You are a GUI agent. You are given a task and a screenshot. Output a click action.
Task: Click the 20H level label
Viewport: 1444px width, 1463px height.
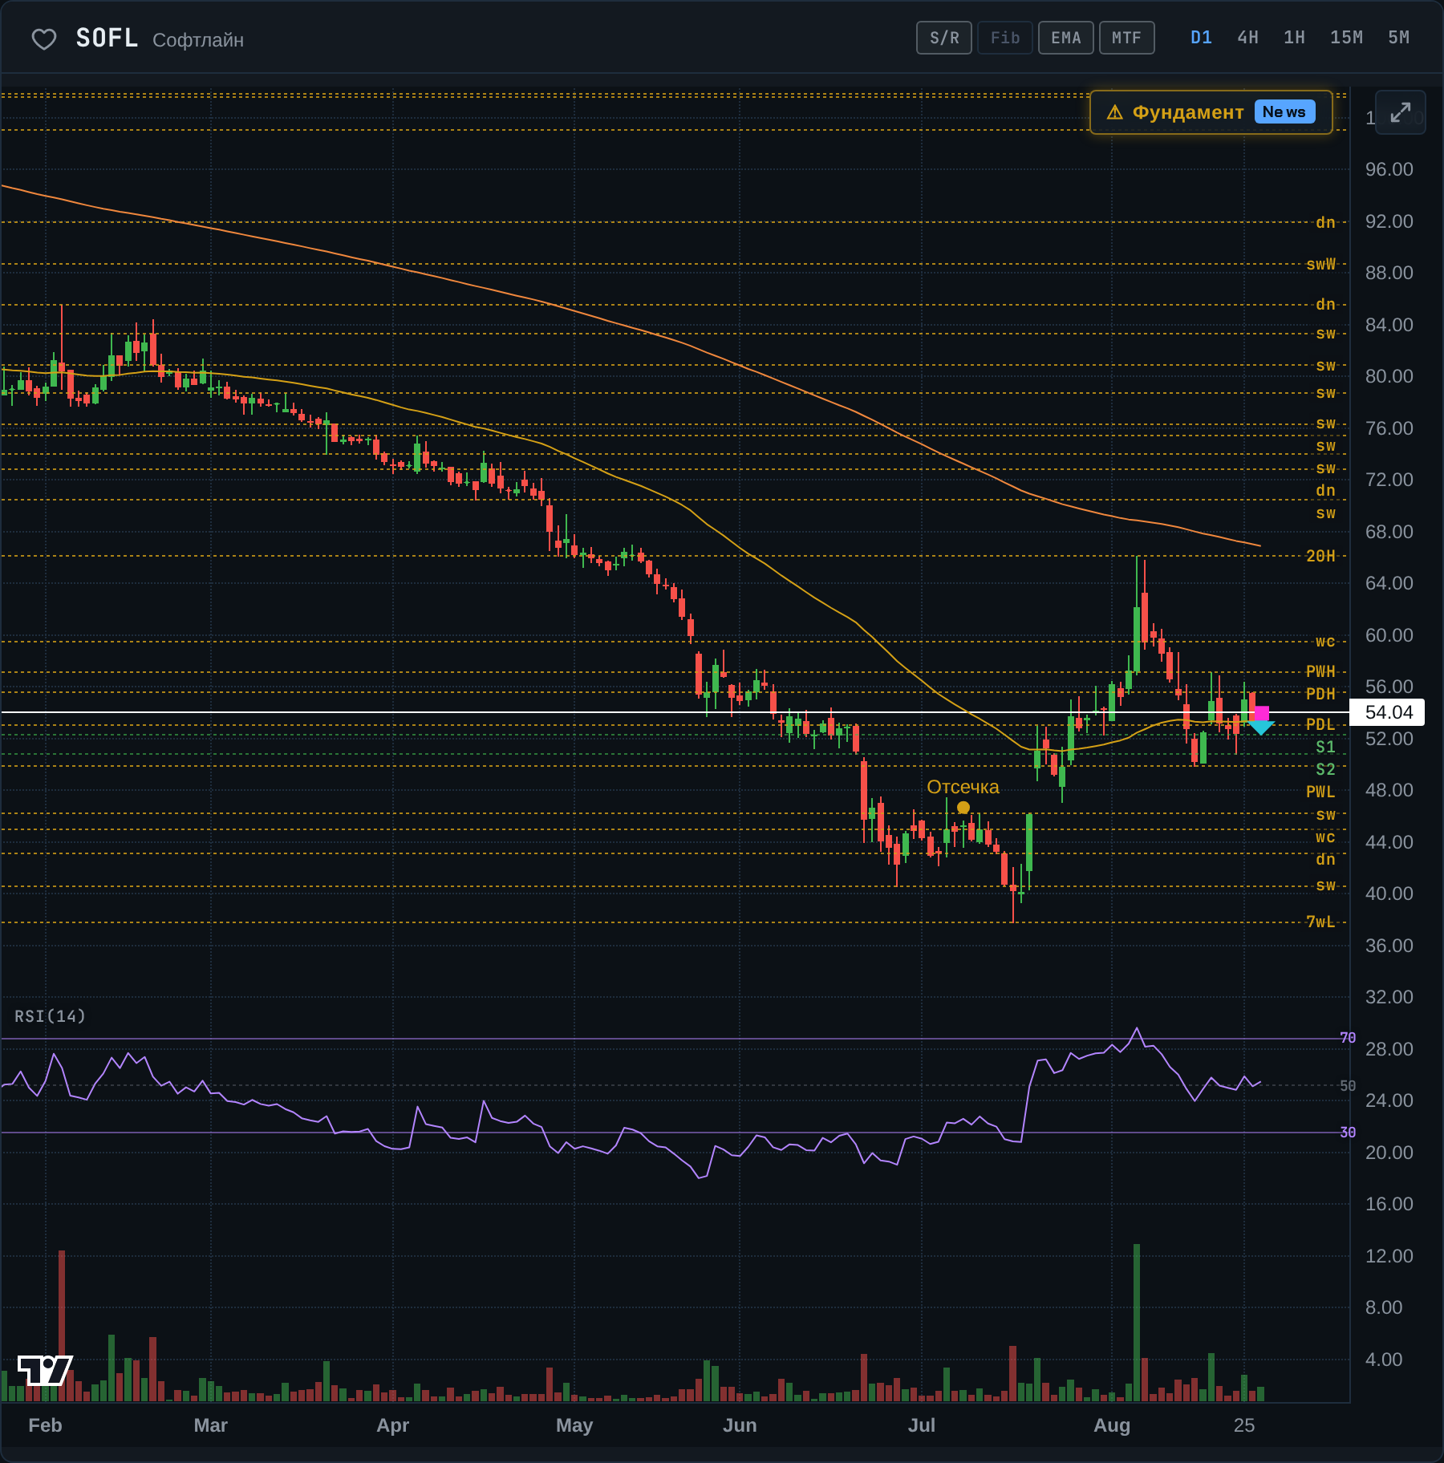[x=1320, y=556]
